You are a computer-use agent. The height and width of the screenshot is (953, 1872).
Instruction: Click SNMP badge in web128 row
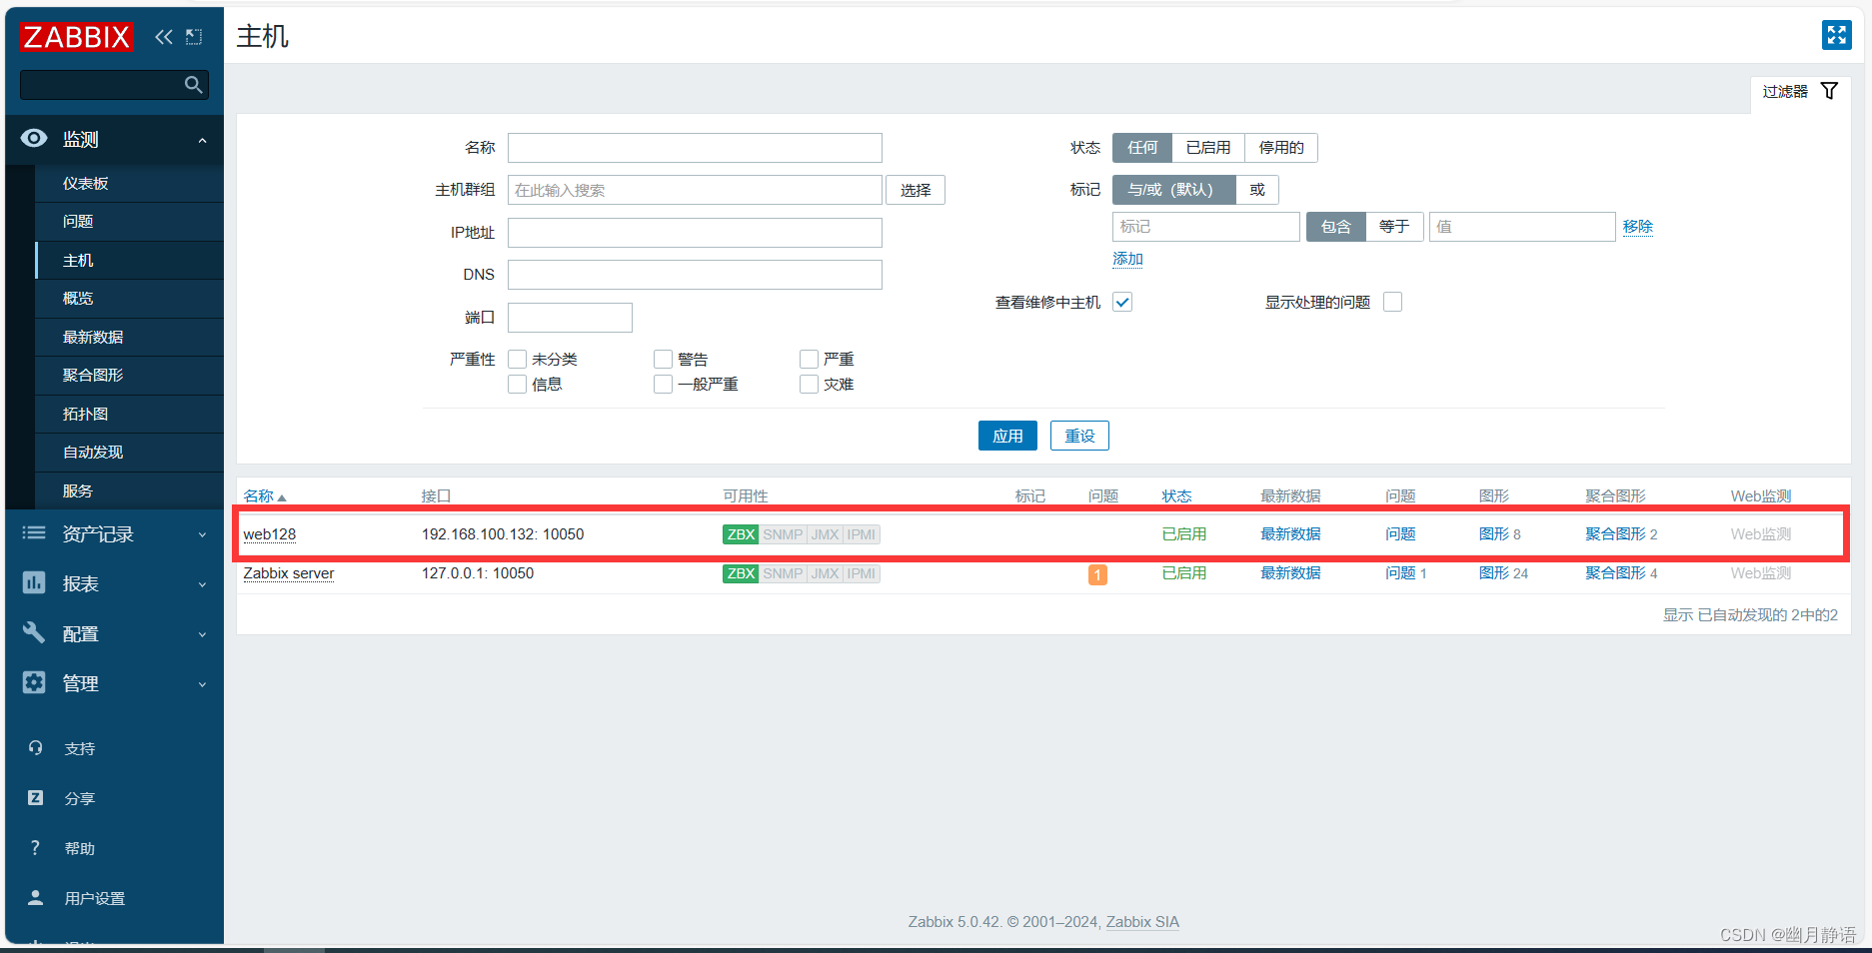(783, 534)
